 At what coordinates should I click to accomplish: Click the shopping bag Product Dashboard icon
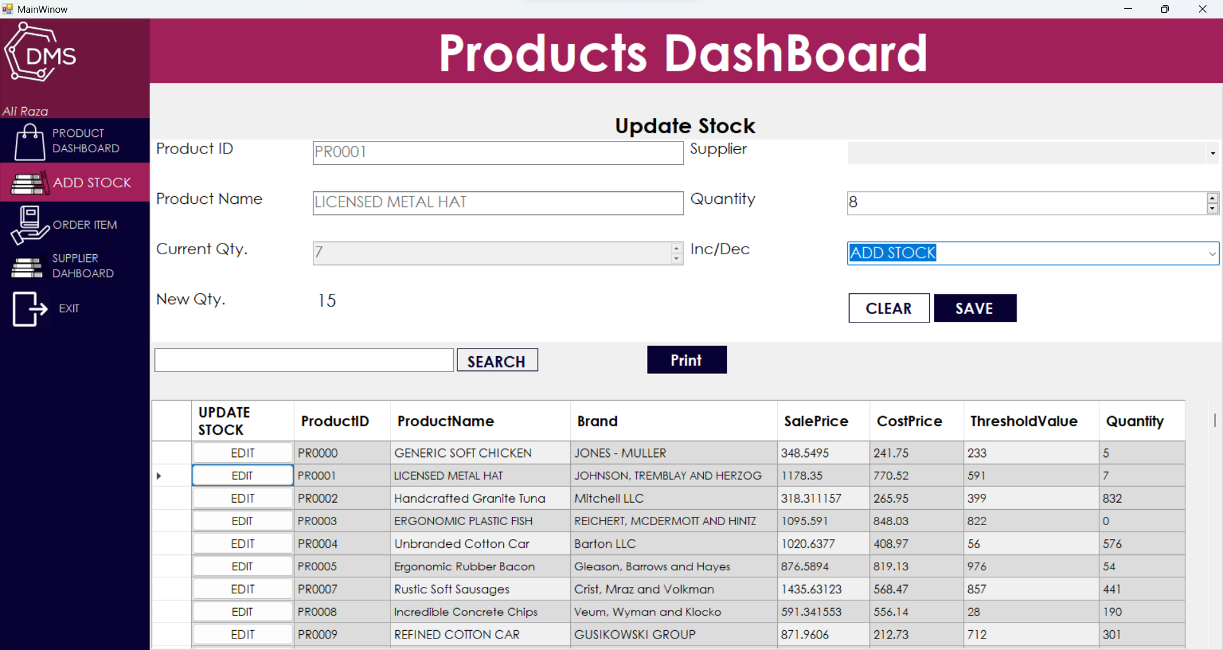tap(29, 141)
